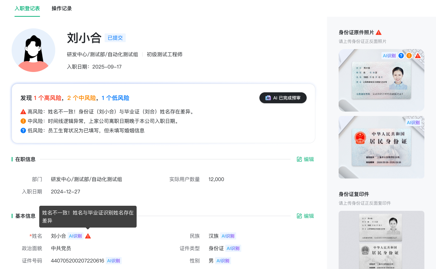Click the blue question icon on ID front photo
The height and width of the screenshot is (269, 436).
point(401,56)
